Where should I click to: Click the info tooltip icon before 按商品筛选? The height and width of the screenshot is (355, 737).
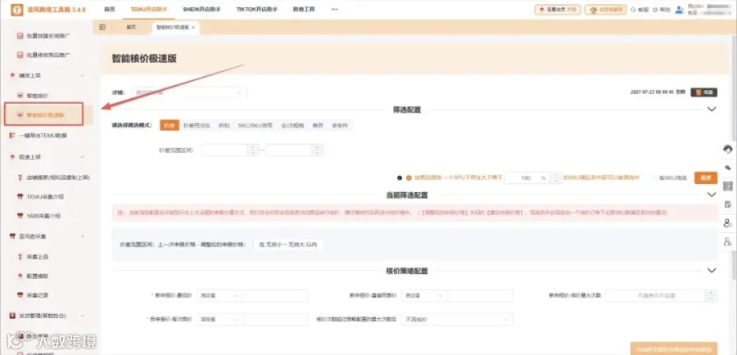click(400, 178)
